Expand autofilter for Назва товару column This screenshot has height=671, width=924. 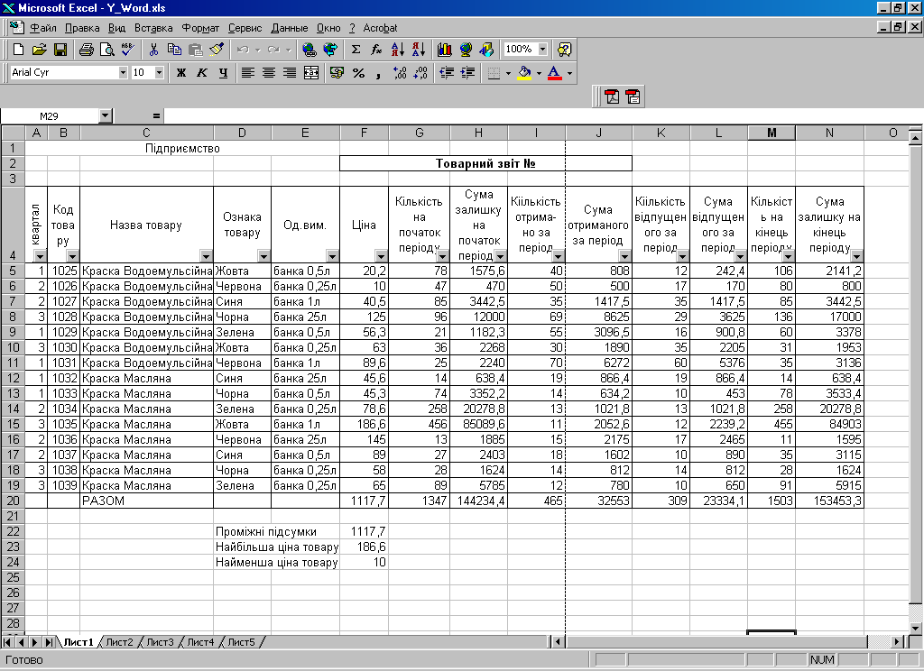[x=206, y=256]
